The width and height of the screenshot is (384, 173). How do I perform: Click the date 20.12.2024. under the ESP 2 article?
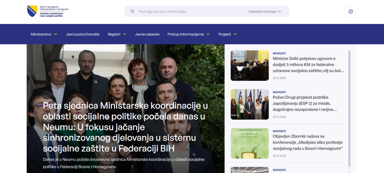coord(279,117)
